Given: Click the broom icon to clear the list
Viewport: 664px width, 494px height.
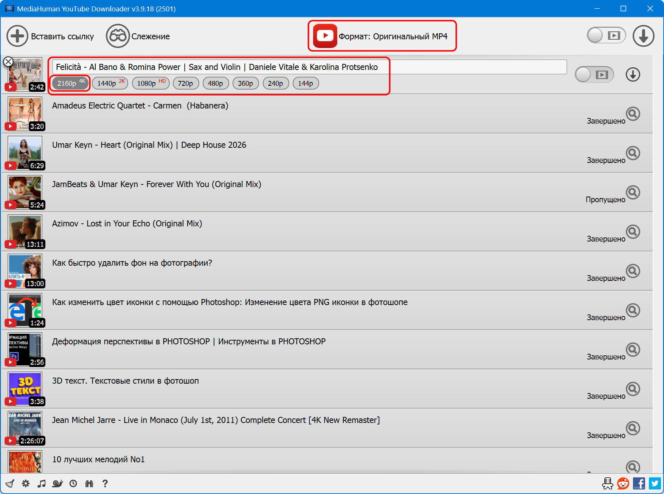Looking at the screenshot, I should (x=10, y=483).
